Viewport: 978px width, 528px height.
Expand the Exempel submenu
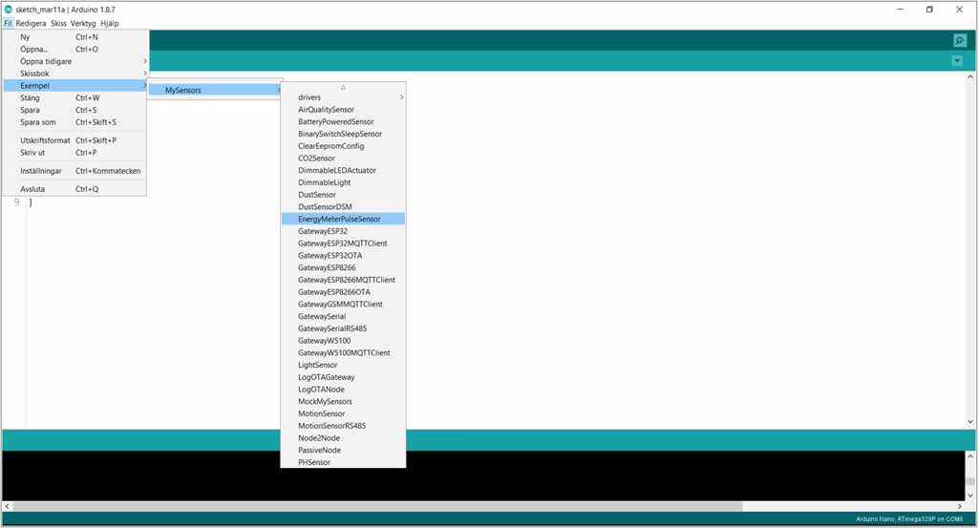coord(74,85)
